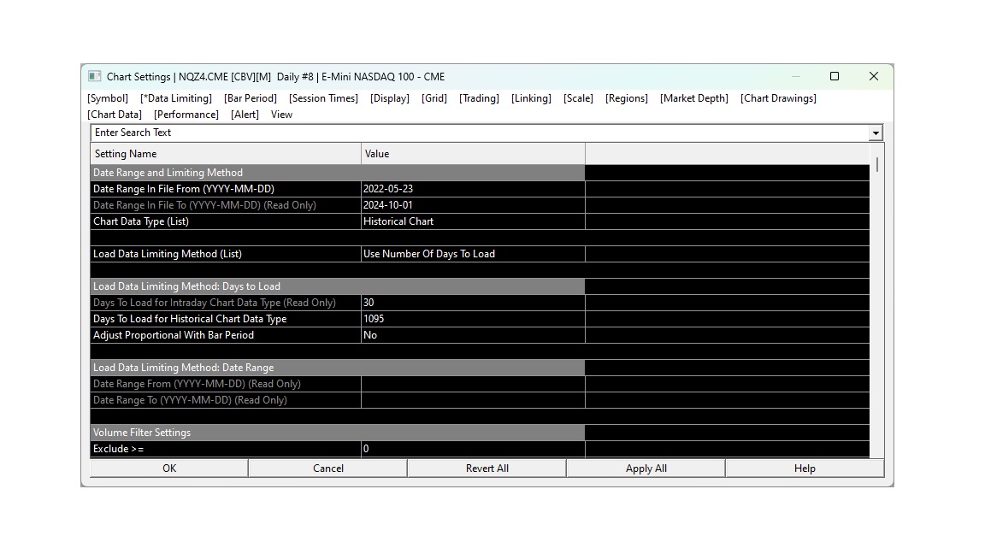Maximize the Chart Settings window
The height and width of the screenshot is (554, 985).
point(835,76)
